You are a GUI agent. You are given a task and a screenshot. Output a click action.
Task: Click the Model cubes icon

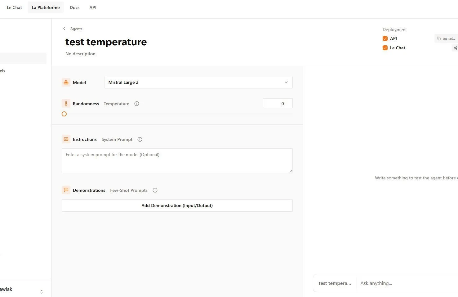tap(66, 82)
